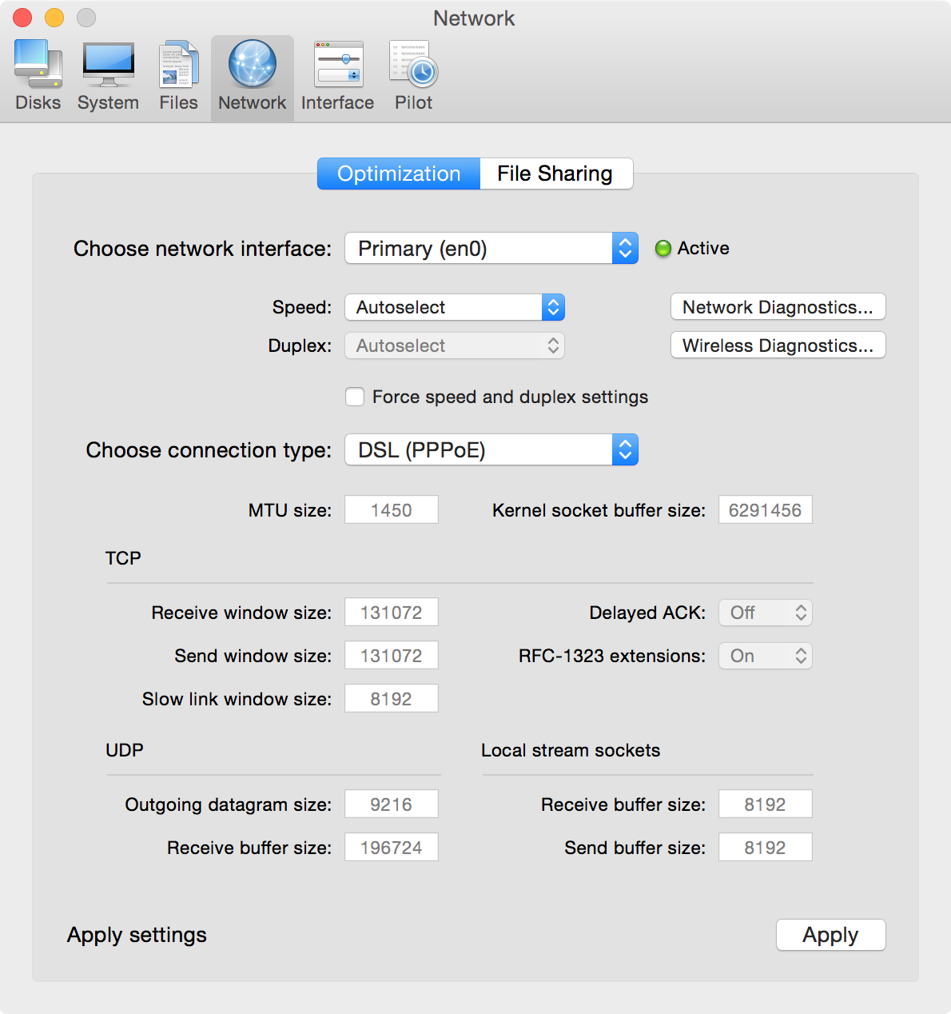Open the Files toolbar pane
This screenshot has height=1014, width=951.
[178, 77]
